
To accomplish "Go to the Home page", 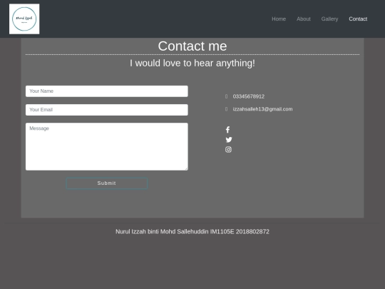I will pyautogui.click(x=279, y=19).
